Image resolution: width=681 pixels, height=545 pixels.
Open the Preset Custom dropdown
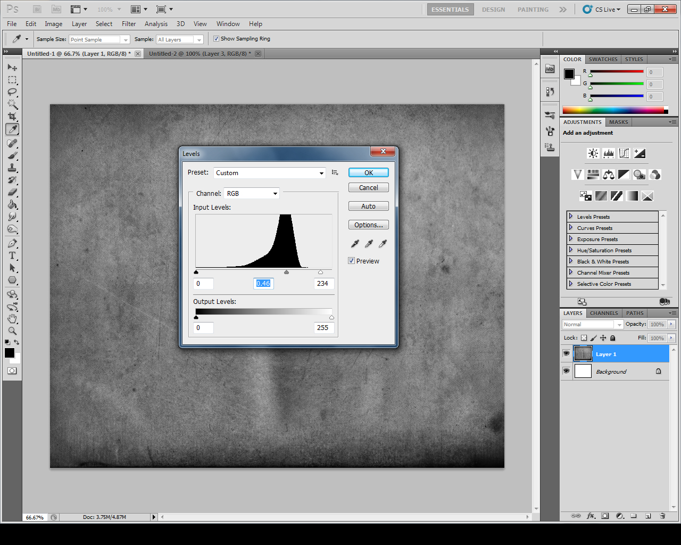[x=269, y=173]
